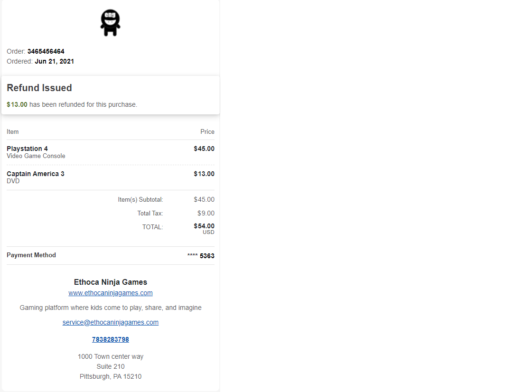Click the masked card number ending 5363

pyautogui.click(x=201, y=256)
